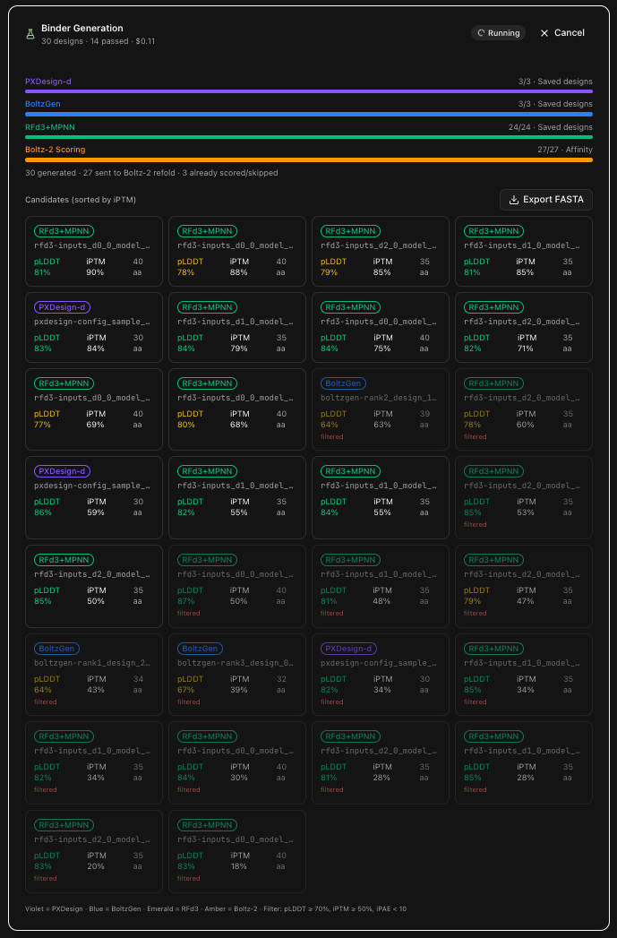
Task: Click the download icon in Export FASTA
Action: (x=513, y=200)
